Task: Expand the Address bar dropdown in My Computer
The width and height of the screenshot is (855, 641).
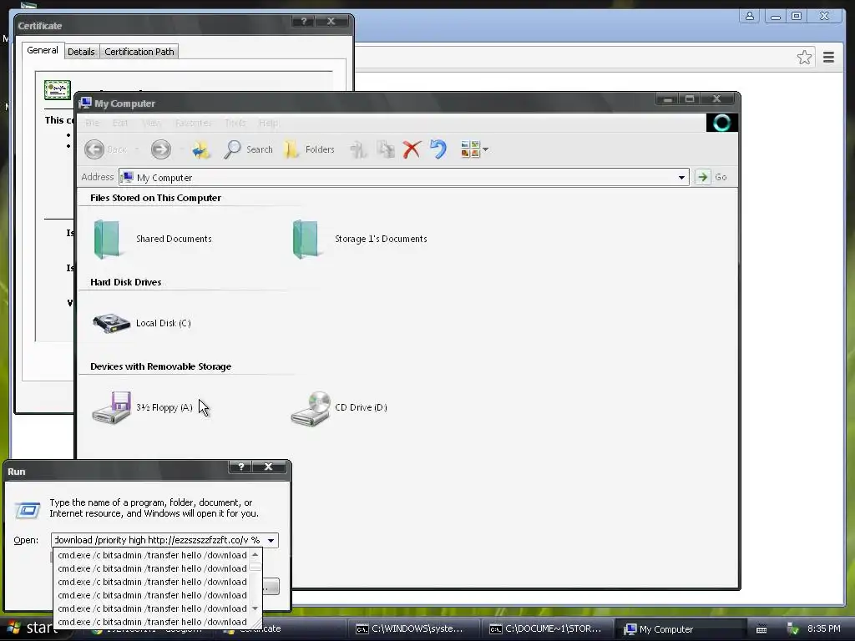Action: [x=681, y=177]
